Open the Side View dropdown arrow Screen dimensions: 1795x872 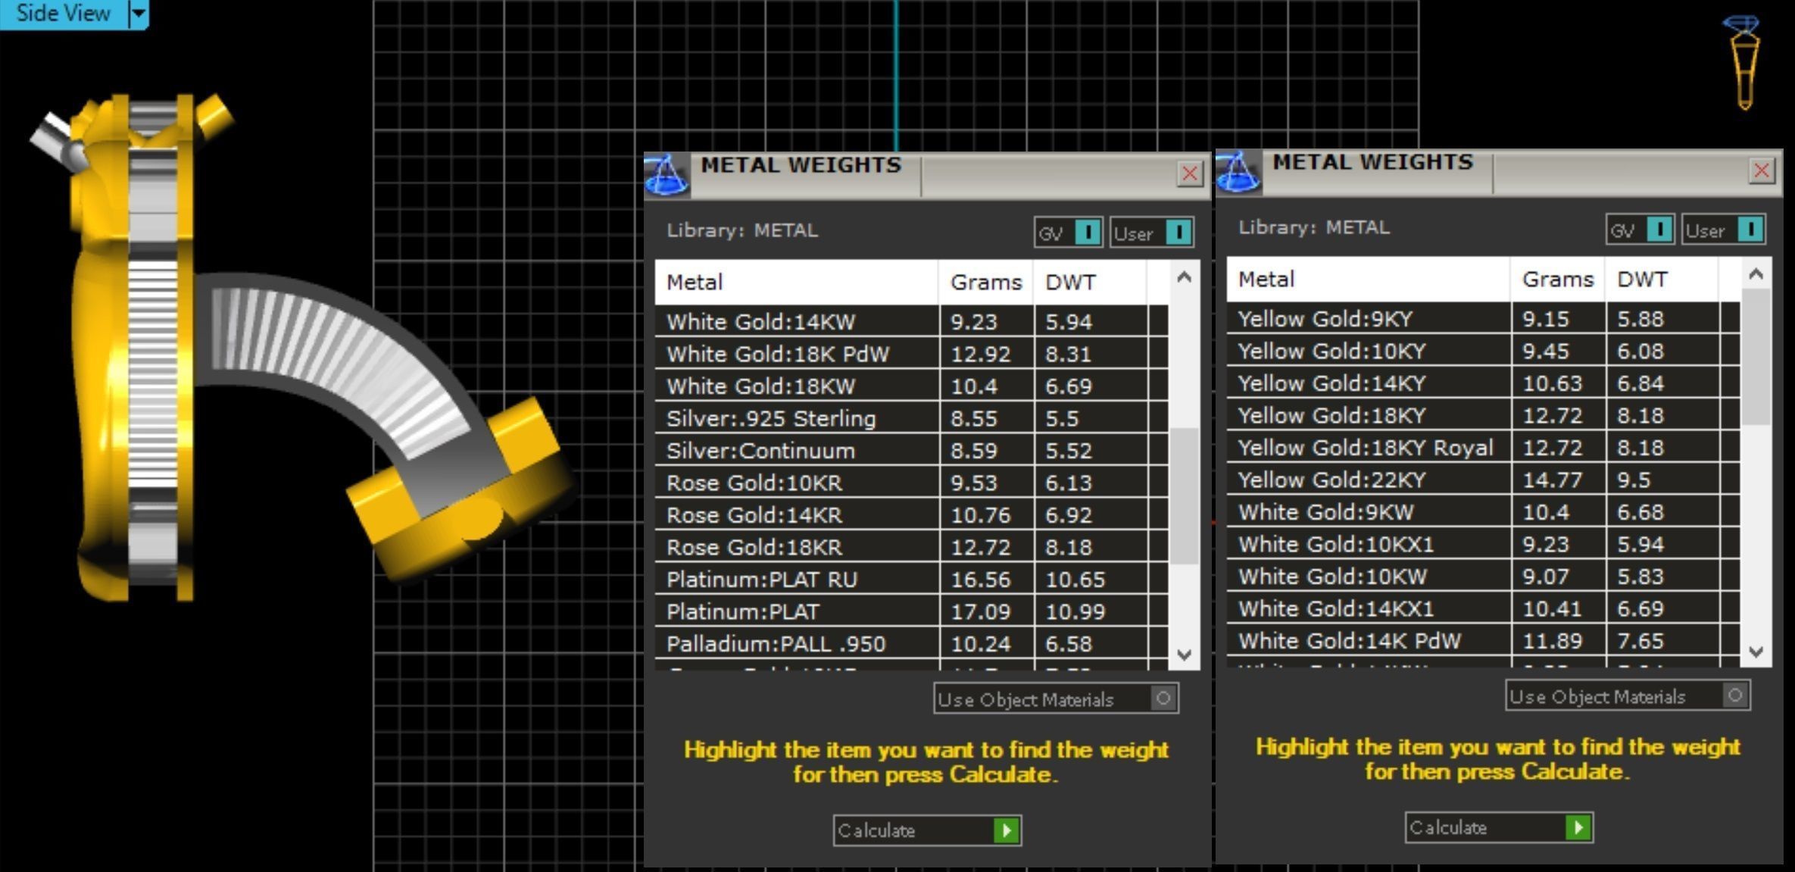(x=138, y=14)
